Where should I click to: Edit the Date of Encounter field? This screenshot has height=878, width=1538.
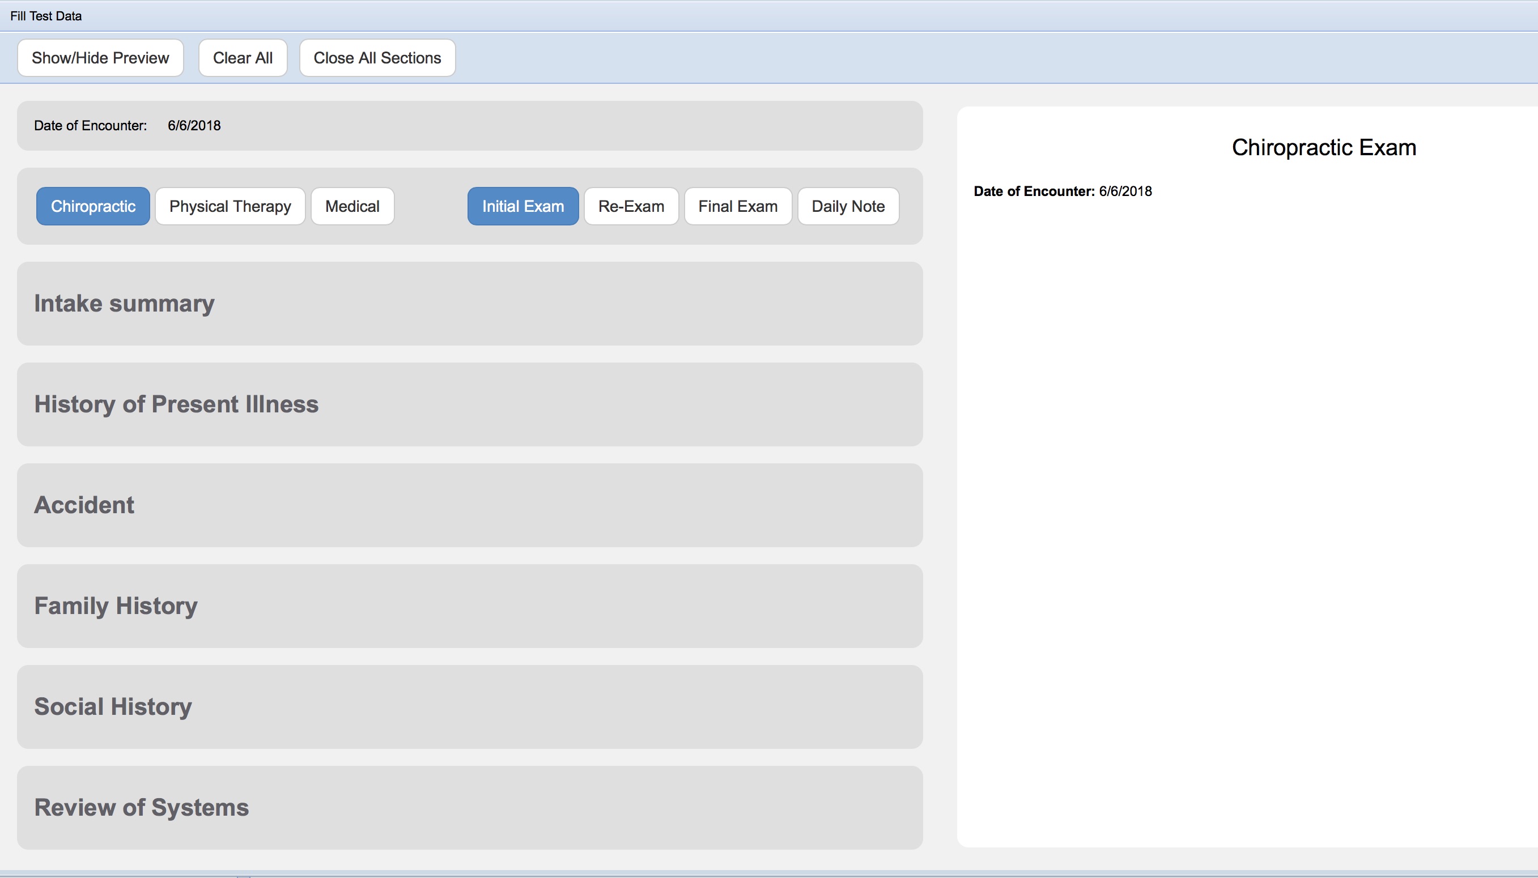(194, 125)
